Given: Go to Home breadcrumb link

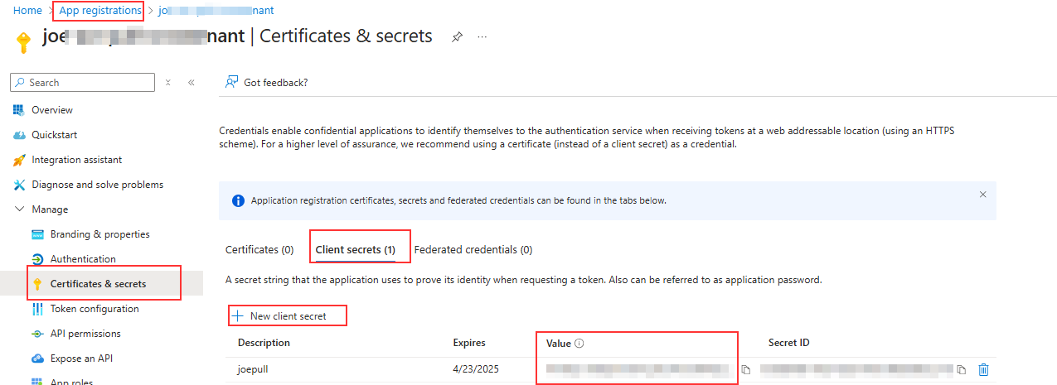Looking at the screenshot, I should (28, 11).
